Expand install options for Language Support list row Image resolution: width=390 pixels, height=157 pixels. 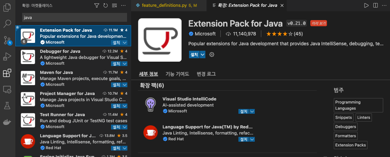[125, 148]
